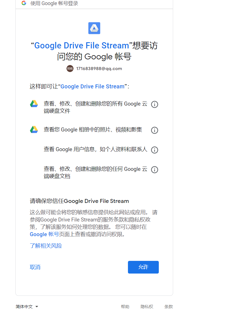Open the 隐私权 footer link
This screenshot has width=234, height=309.
pos(147,306)
